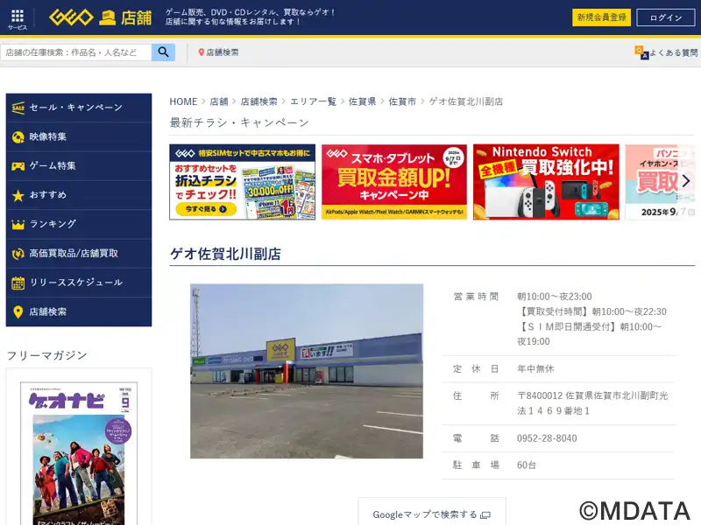
Task: Click the film reel icon for 映像特集
Action: coord(18,137)
